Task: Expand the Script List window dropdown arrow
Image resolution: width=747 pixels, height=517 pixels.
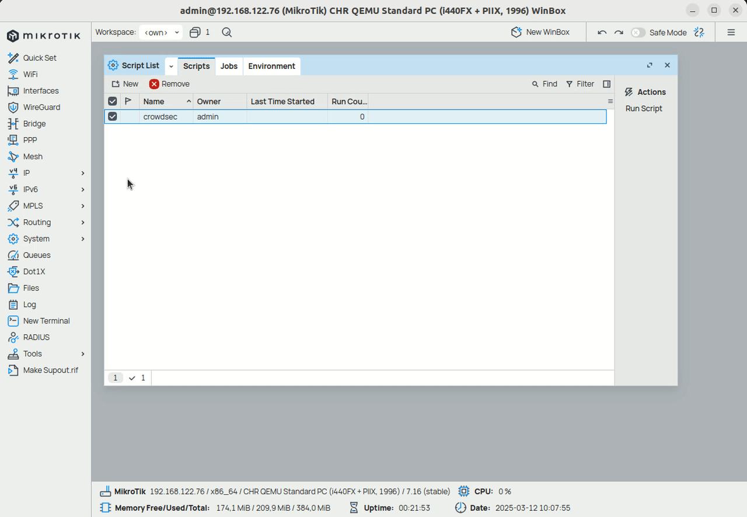Action: [171, 66]
